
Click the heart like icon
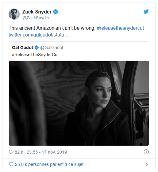[x=11, y=152]
